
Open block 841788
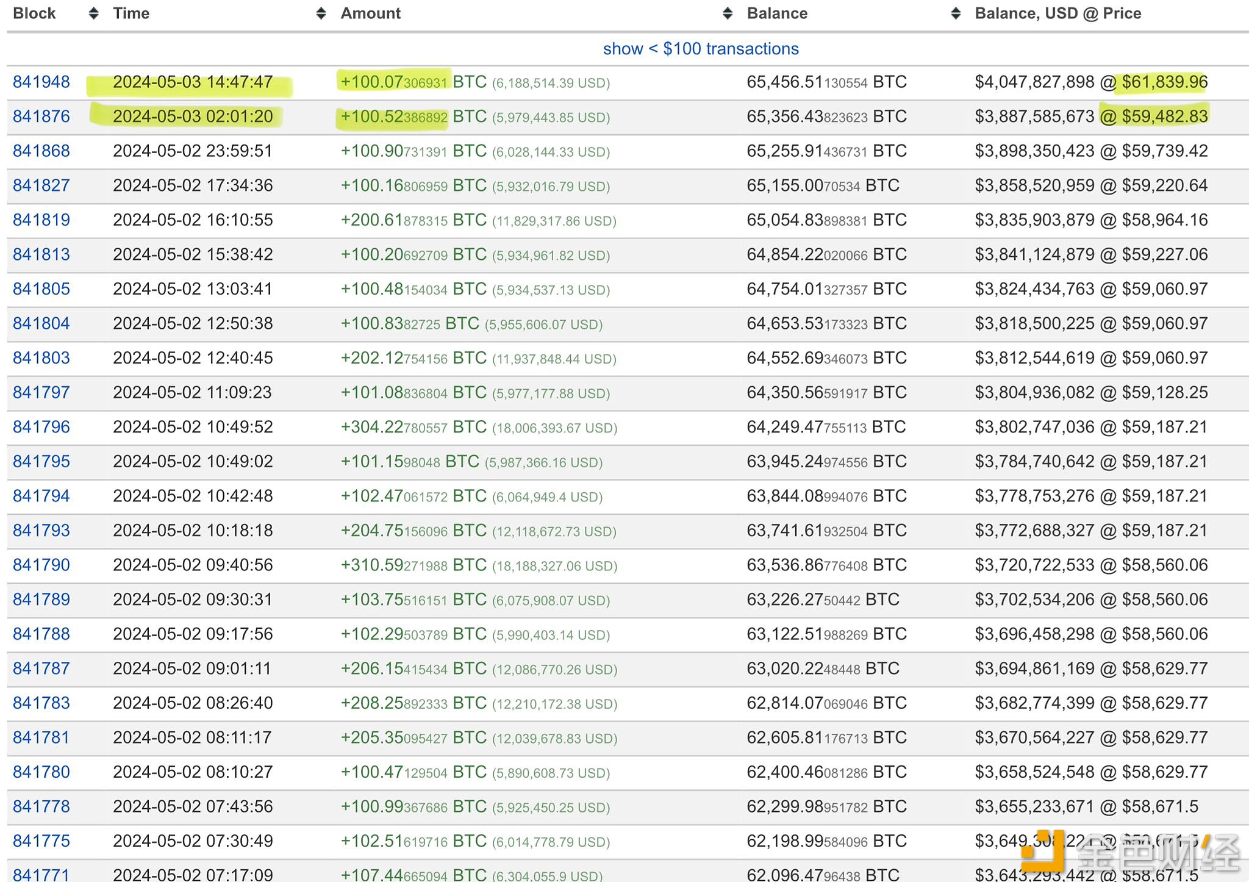click(41, 634)
